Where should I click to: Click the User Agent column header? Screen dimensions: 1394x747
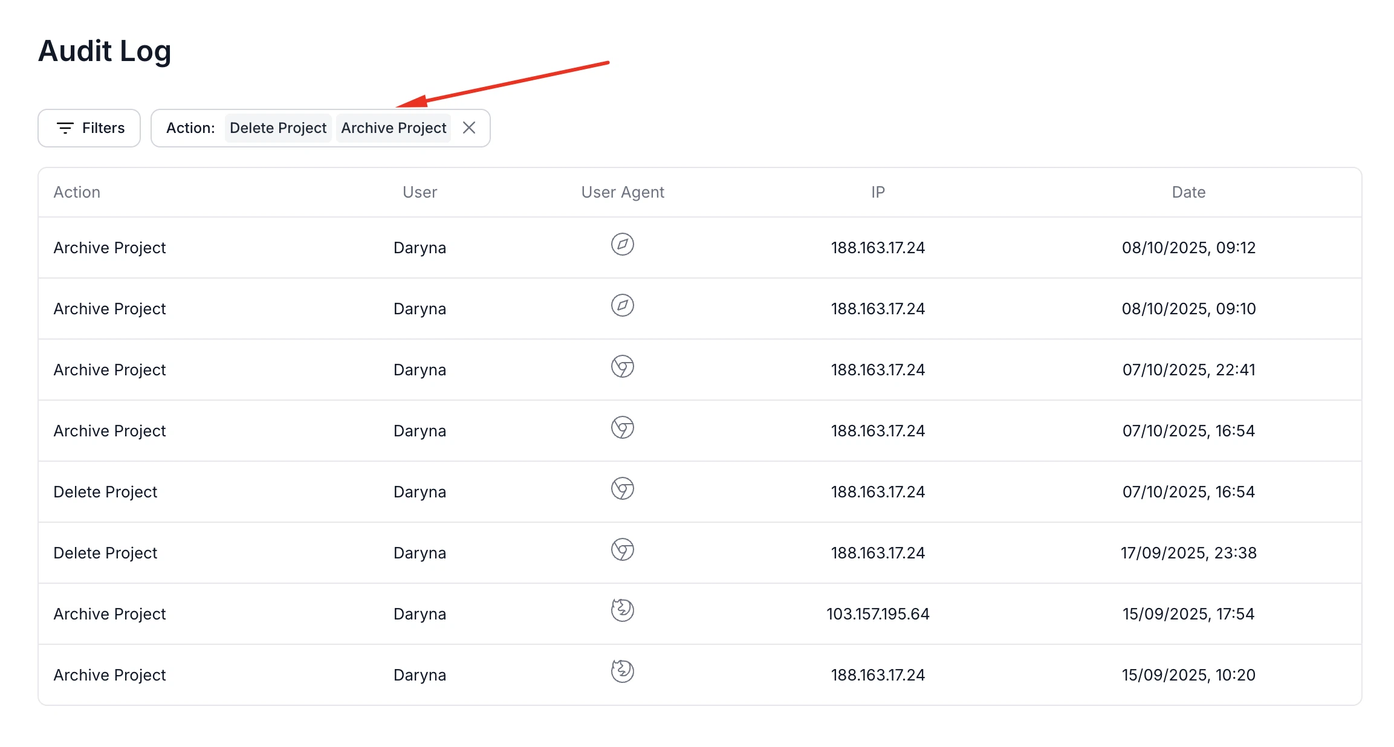tap(623, 192)
